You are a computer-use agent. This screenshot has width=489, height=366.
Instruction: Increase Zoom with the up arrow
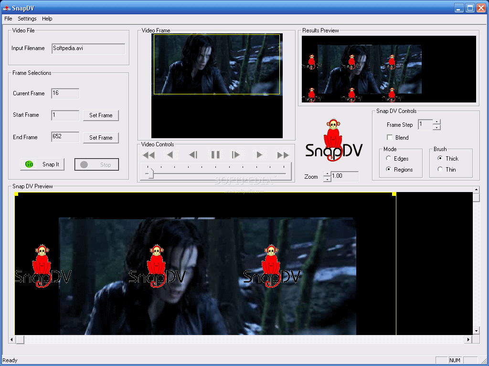(327, 173)
